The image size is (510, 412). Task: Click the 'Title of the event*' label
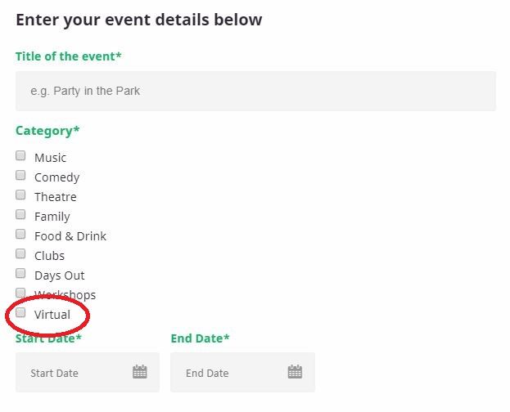click(x=68, y=56)
